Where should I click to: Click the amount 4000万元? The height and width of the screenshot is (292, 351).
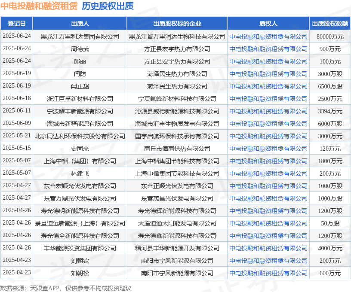coord(330,248)
